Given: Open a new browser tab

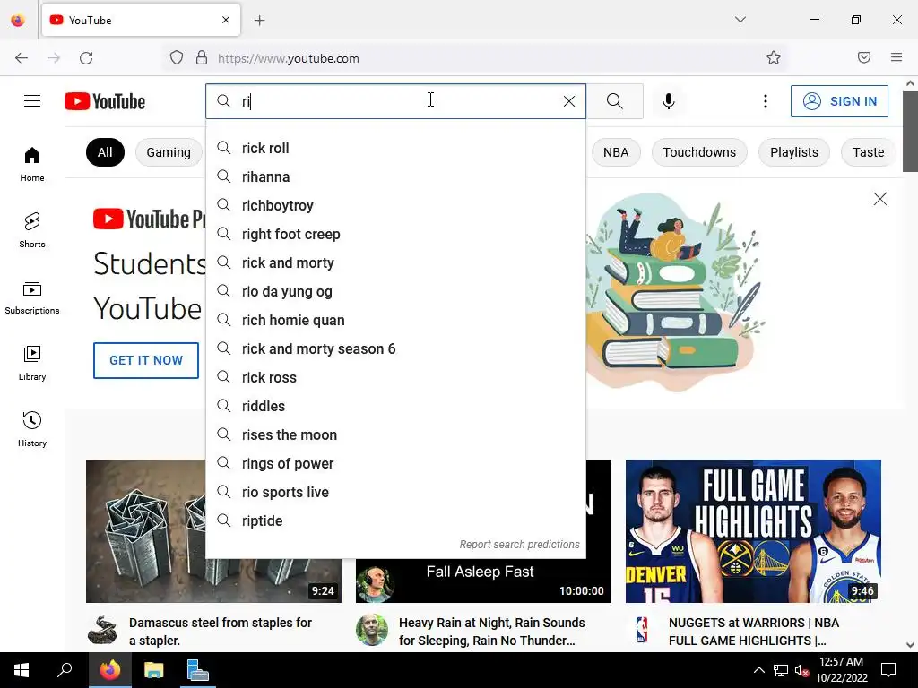Looking at the screenshot, I should [260, 21].
